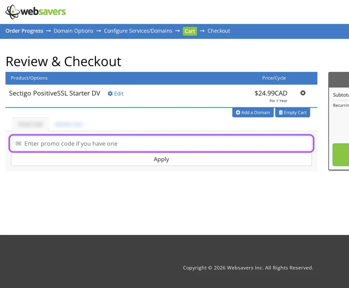
Task: Click the Sectigo PositiveSSL Starter DV name
Action: point(55,93)
